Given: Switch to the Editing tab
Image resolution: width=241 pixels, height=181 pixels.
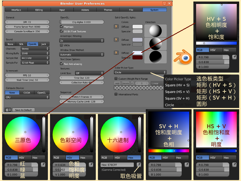Looking at the screenshot, I should [x=39, y=10].
